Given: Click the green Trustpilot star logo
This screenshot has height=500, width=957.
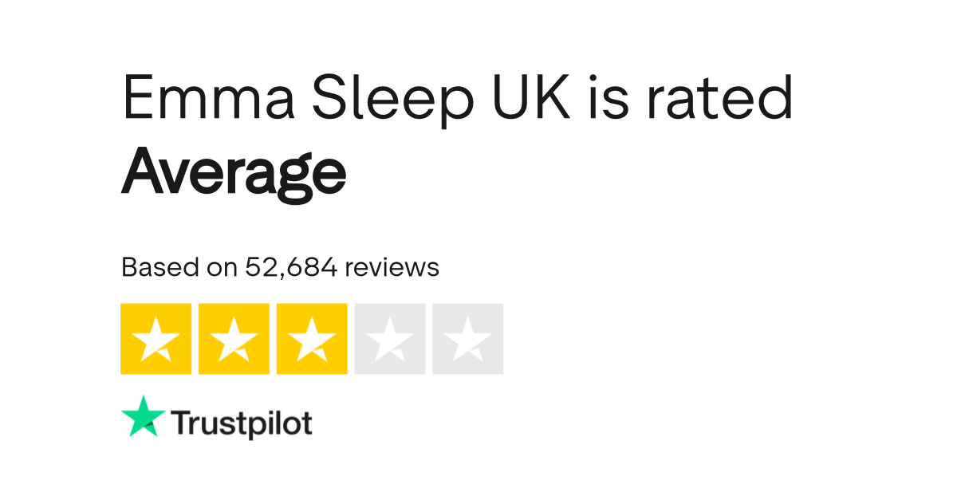Looking at the screenshot, I should 143,416.
